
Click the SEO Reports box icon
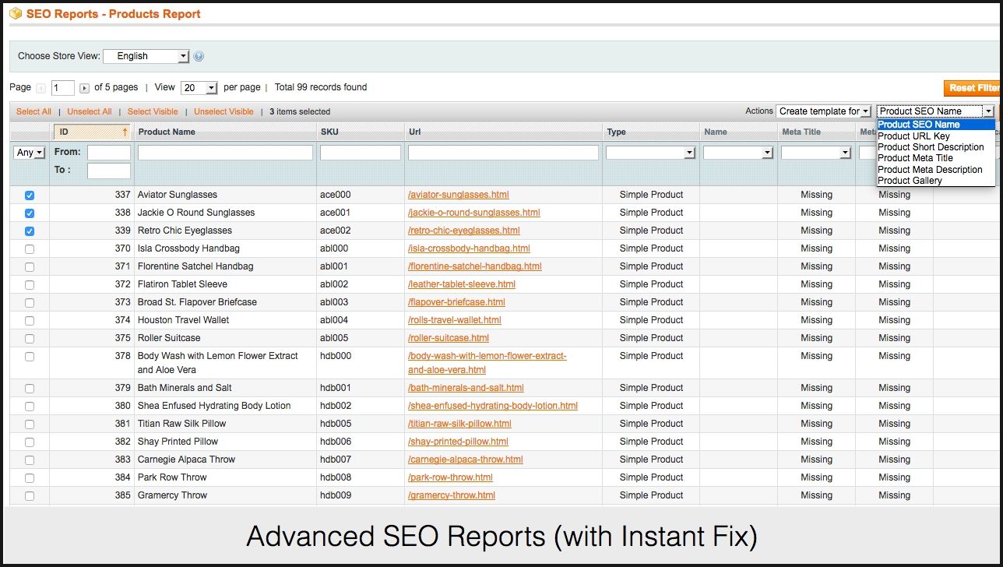pos(15,13)
